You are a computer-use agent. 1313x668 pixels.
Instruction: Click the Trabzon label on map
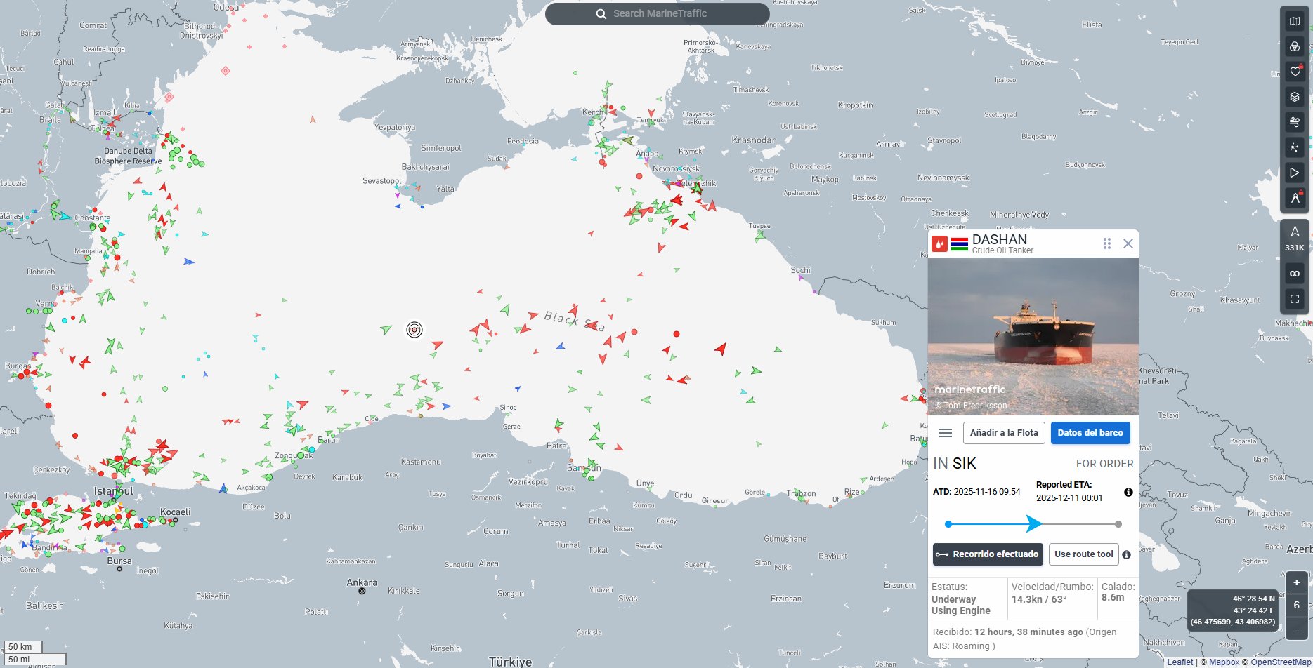coord(802,493)
